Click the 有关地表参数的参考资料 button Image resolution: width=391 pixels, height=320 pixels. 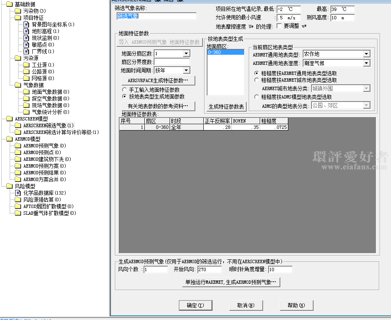[x=158, y=106]
